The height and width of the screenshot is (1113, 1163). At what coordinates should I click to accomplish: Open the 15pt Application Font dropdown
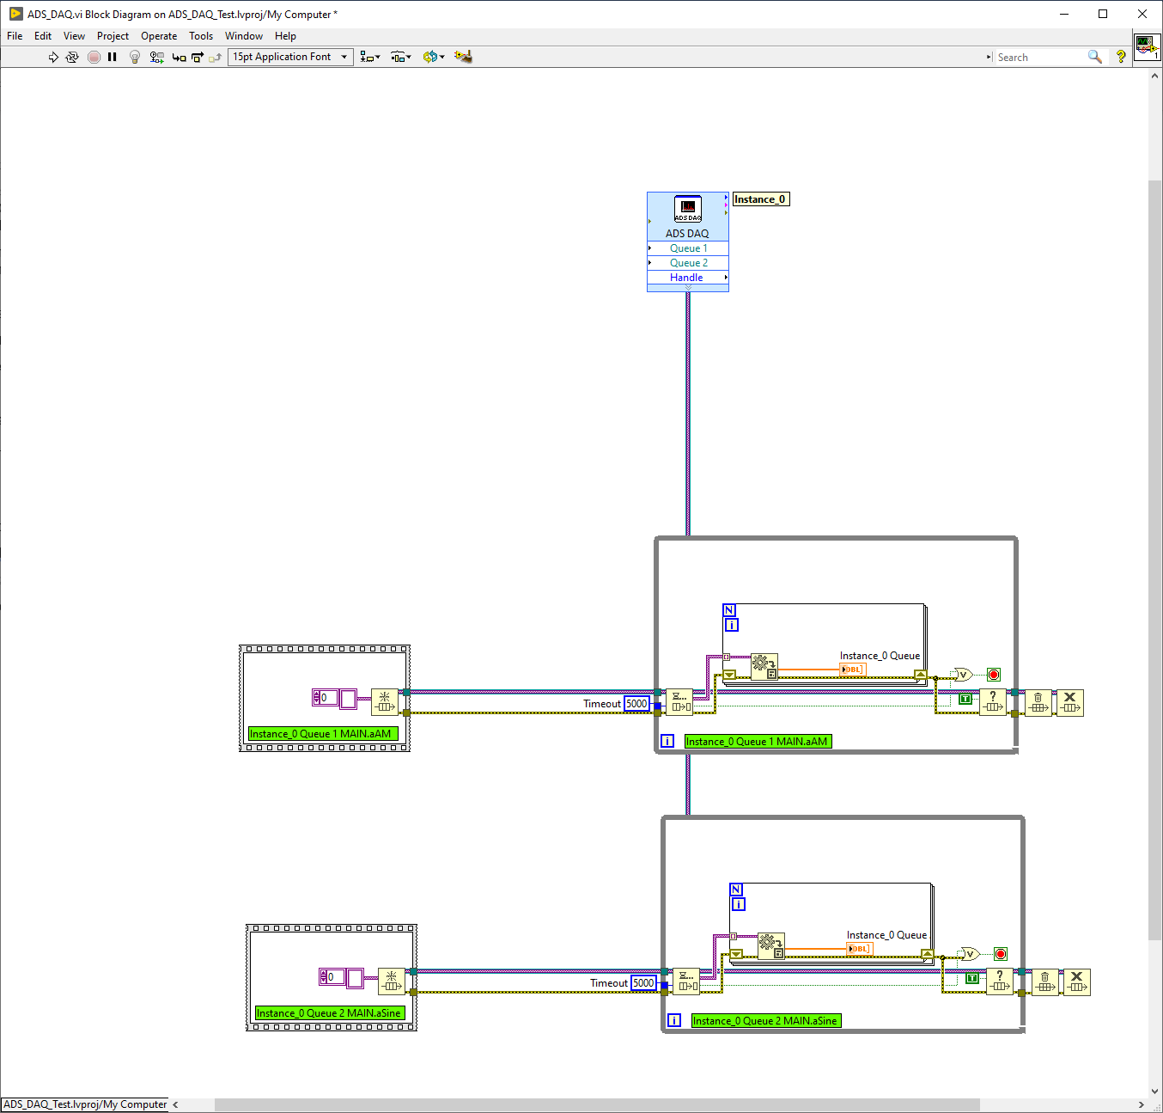[290, 57]
